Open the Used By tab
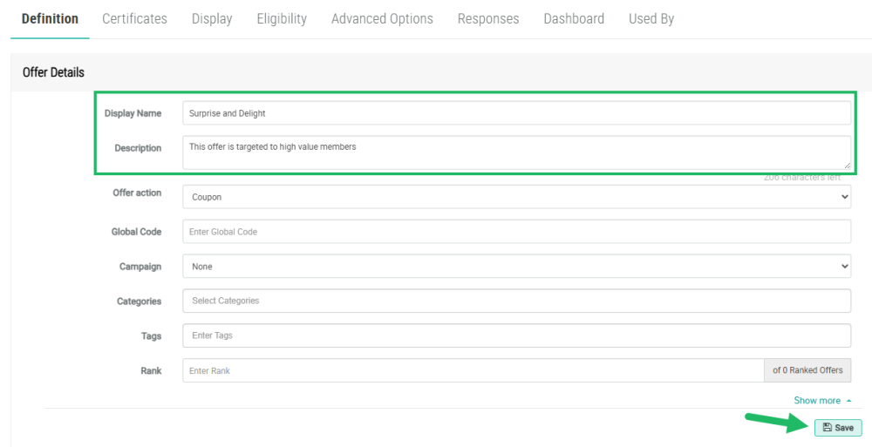Screen dimensions: 872x447 pyautogui.click(x=651, y=18)
